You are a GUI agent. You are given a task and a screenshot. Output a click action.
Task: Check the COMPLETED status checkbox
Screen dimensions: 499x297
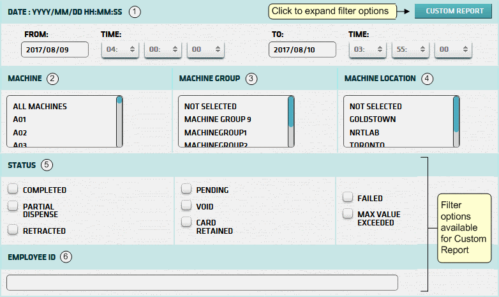(13, 190)
